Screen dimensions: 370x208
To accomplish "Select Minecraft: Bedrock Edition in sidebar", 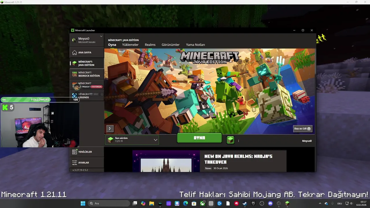I will (87, 74).
